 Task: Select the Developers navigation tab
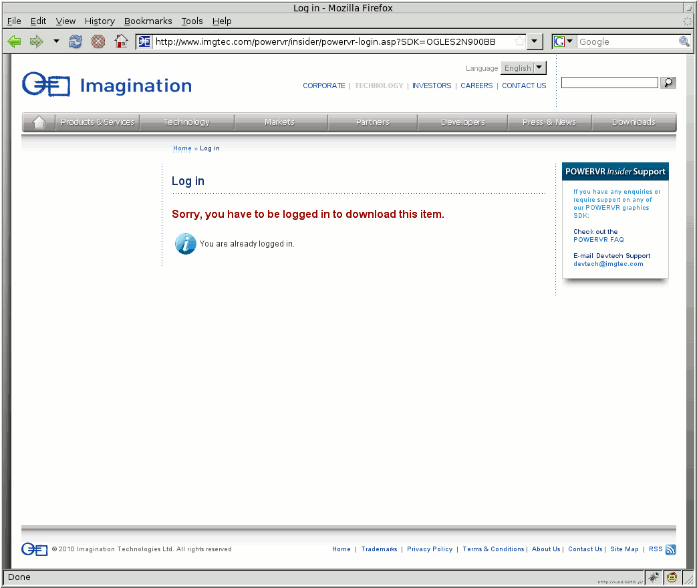click(x=462, y=122)
